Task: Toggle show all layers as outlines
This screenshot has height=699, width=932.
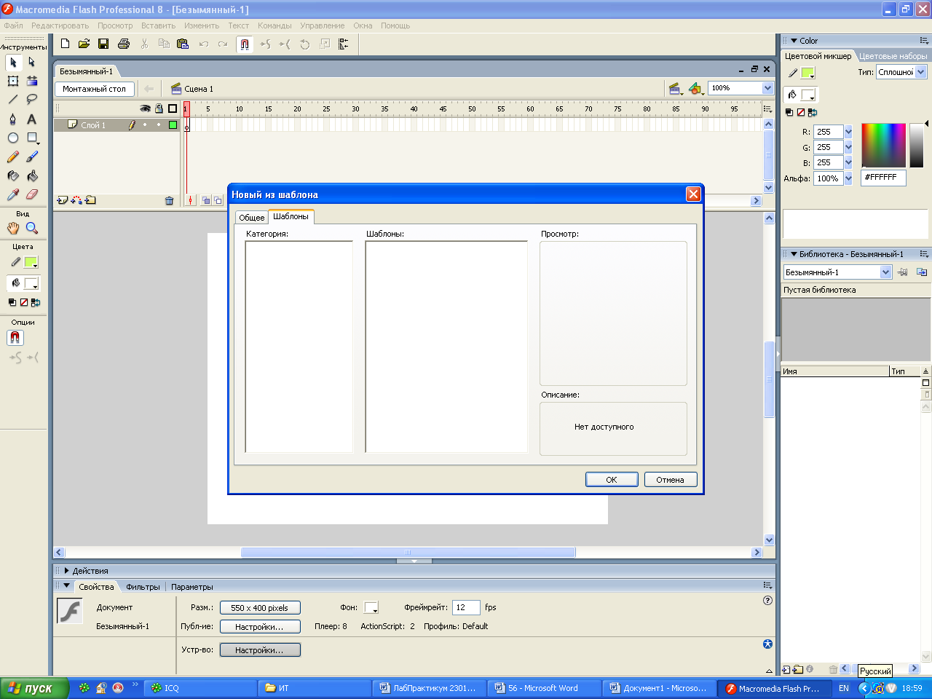Action: click(173, 108)
